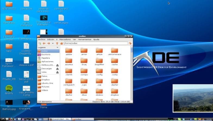The width and height of the screenshot is (213, 121).
Task: Click the file view vertical scrollbar
Action: 131,73
